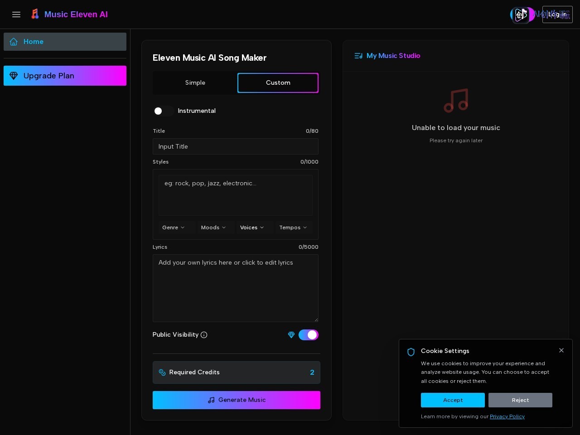Click the profile avatar icon in header
This screenshot has height=435, width=580.
pos(521,14)
